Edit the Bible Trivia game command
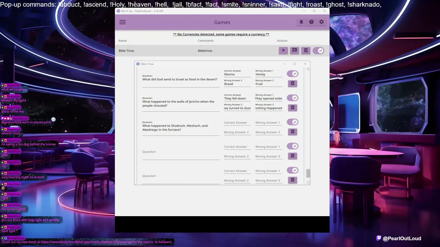The image size is (440, 247). point(295,50)
